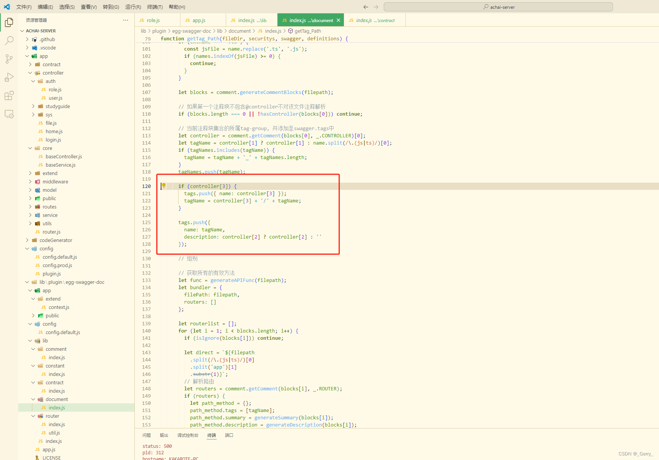Viewport: 659px width, 460px height.
Task: Open baseService.js file
Action: pos(76,165)
